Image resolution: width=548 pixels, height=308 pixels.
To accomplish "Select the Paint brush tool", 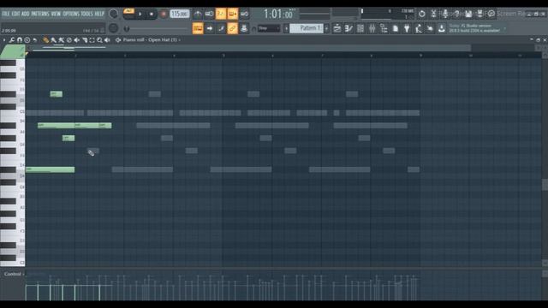I will click(x=53, y=40).
